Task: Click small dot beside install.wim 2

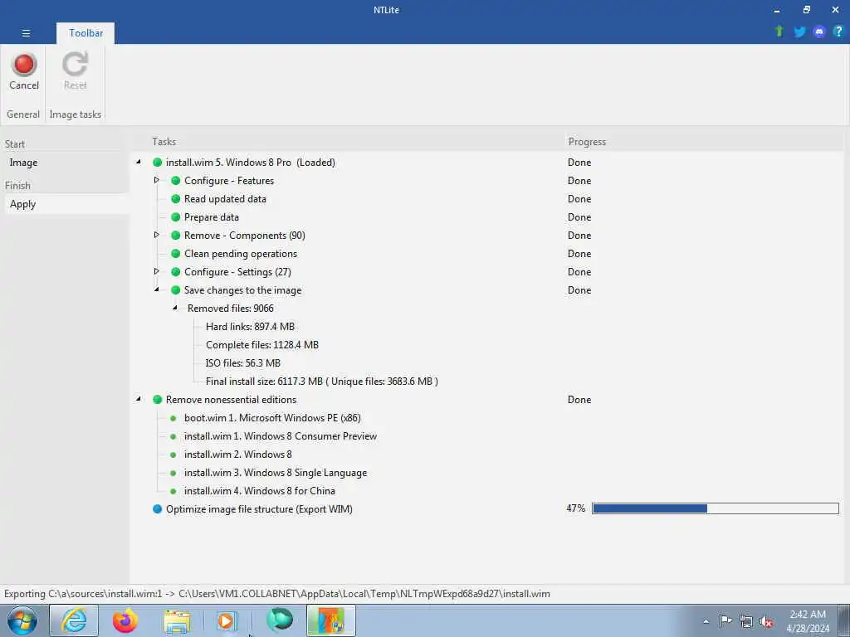Action: (x=173, y=455)
